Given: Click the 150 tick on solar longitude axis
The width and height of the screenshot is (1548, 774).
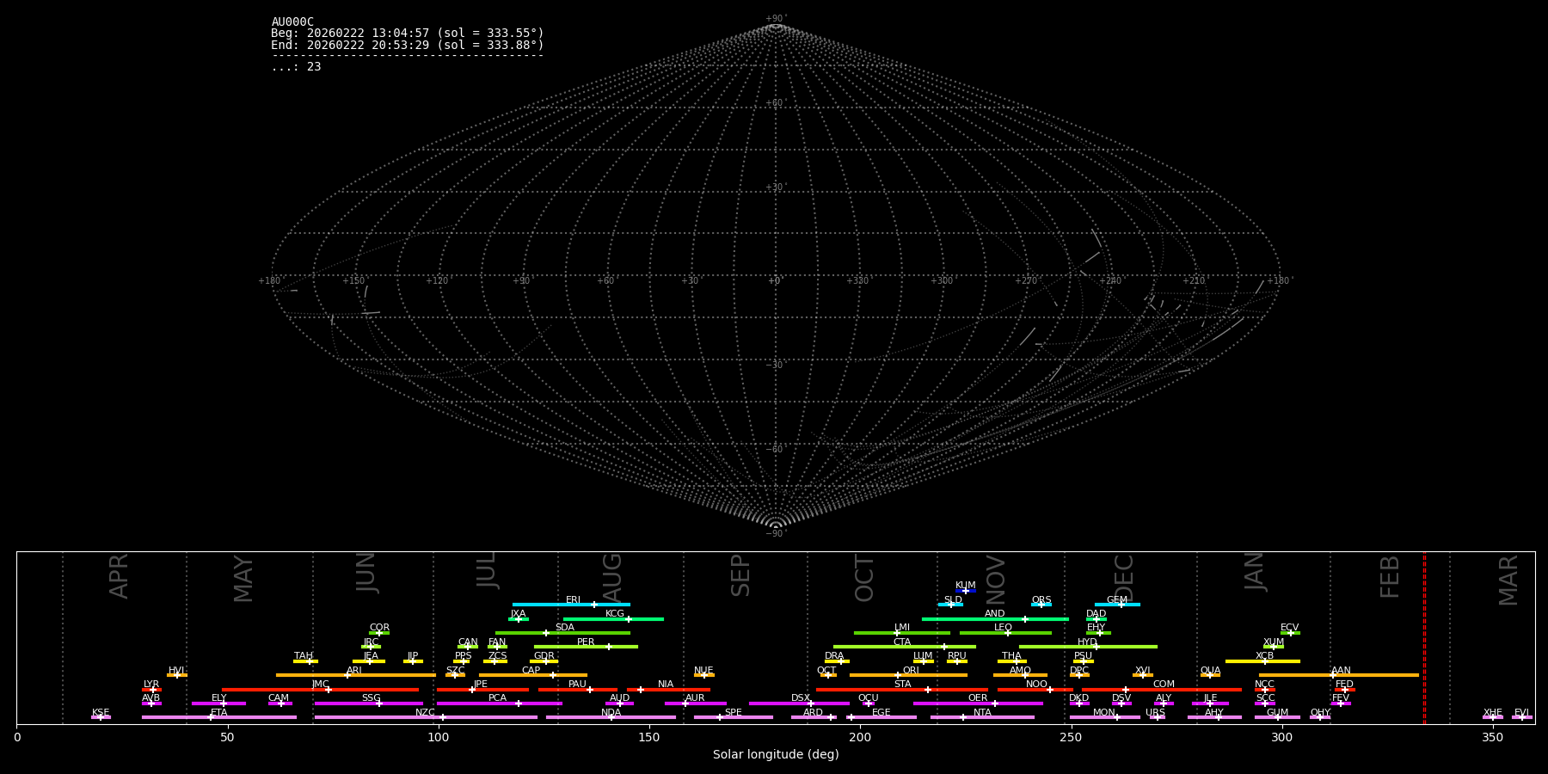Looking at the screenshot, I should 649,737.
